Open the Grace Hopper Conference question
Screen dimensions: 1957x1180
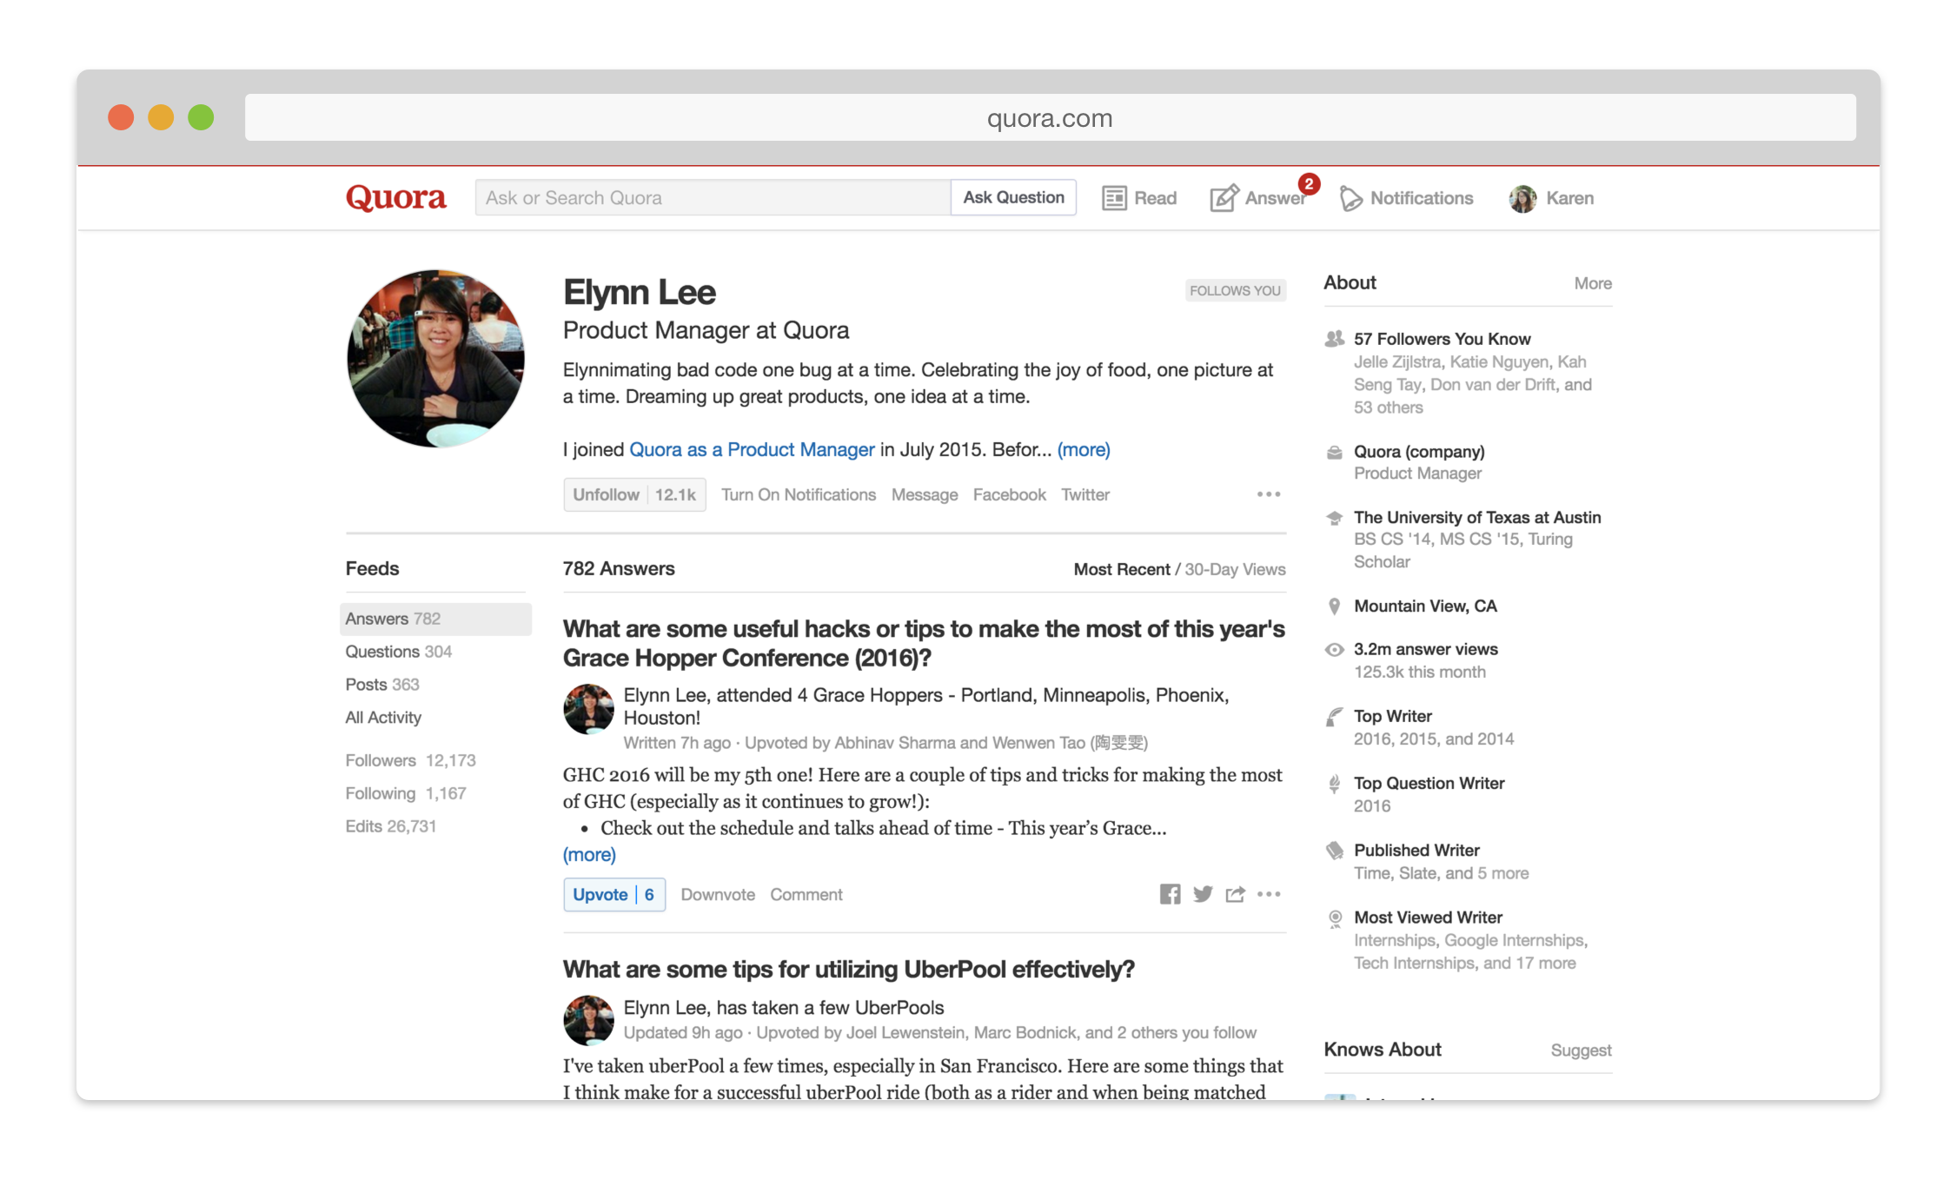click(x=924, y=643)
